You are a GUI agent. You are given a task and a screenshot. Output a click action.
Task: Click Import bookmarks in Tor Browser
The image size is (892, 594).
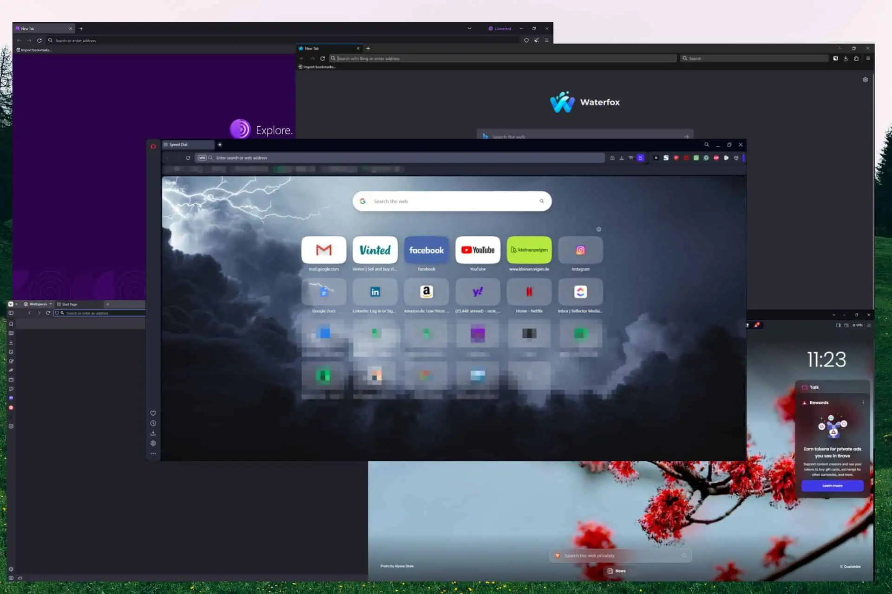point(33,50)
